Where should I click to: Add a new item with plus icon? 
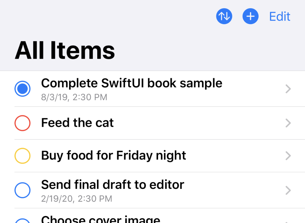click(x=250, y=16)
